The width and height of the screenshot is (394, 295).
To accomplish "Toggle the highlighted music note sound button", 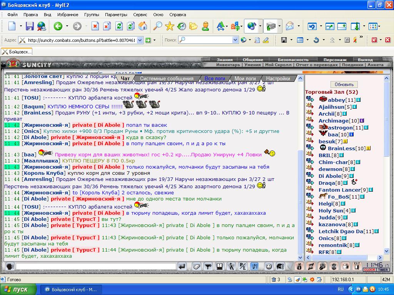I will click(254, 267).
